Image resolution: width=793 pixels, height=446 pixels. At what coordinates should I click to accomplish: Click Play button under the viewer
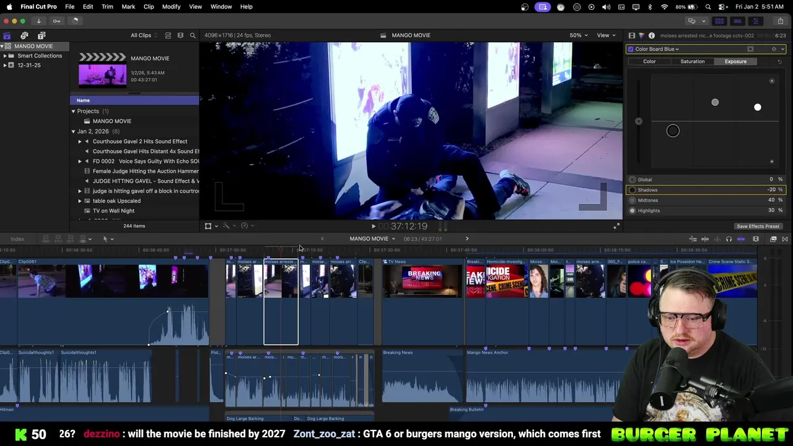tap(373, 226)
